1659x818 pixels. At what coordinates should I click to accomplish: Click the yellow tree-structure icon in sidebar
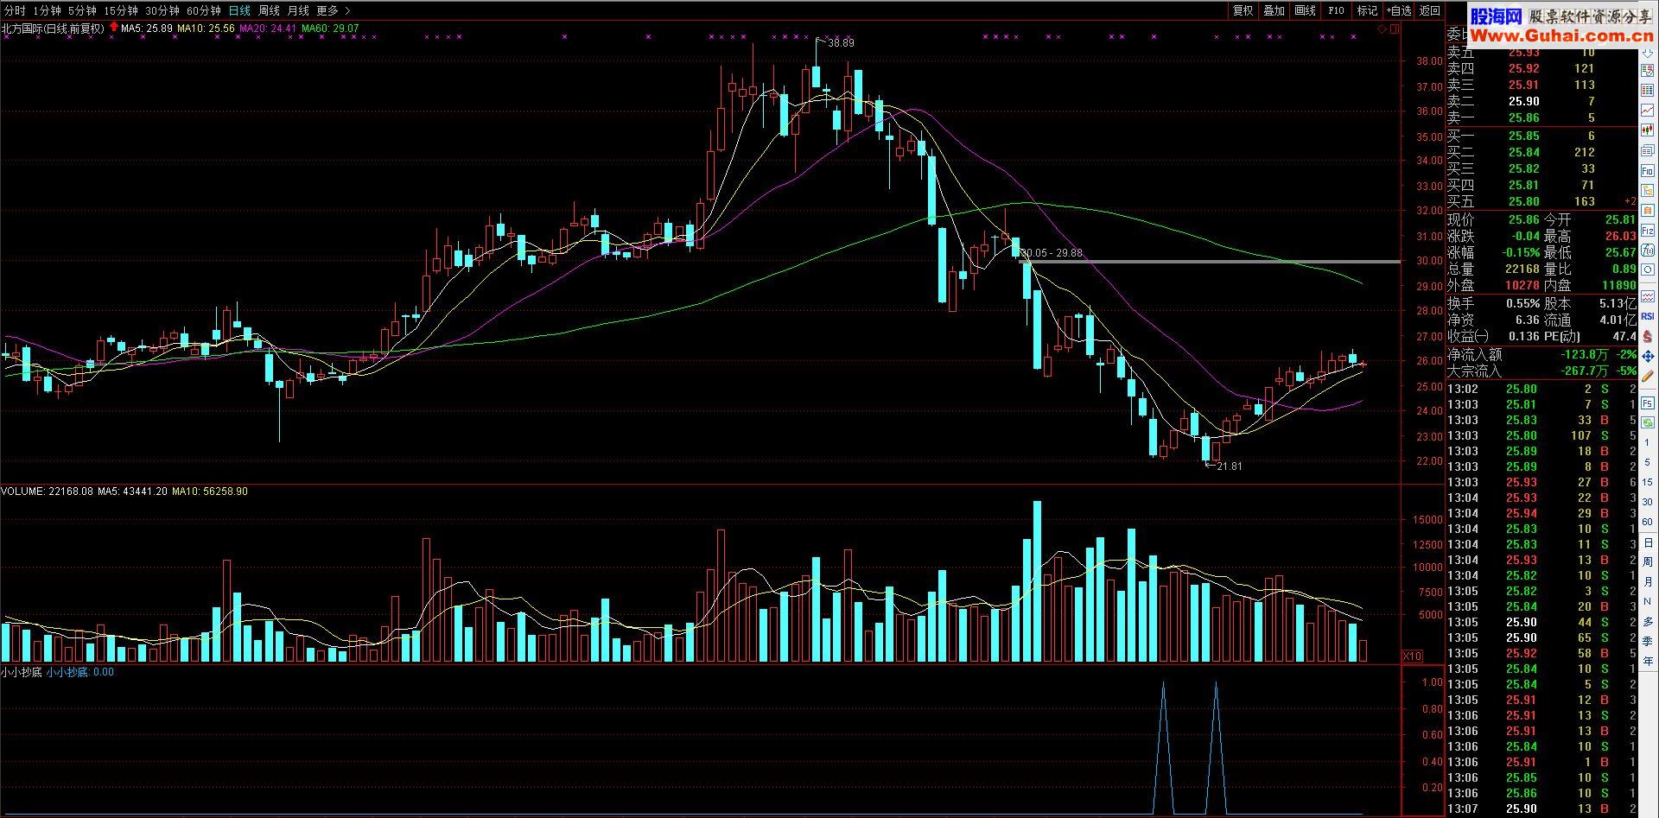click(1648, 190)
